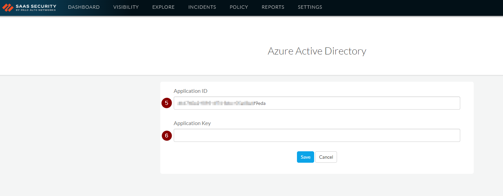503x196 pixels.
Task: Click the Azure Active Directory heading
Action: pyautogui.click(x=317, y=51)
